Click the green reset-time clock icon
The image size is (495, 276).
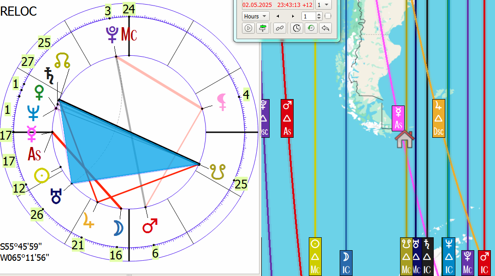(311, 28)
